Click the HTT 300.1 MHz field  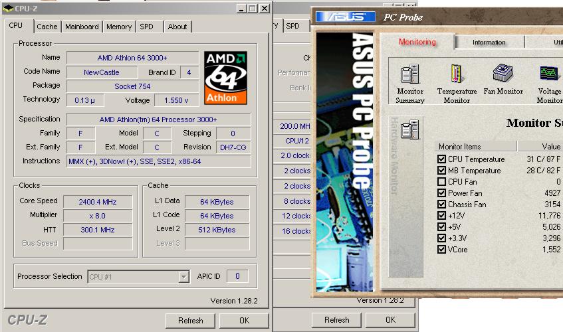[x=98, y=230]
